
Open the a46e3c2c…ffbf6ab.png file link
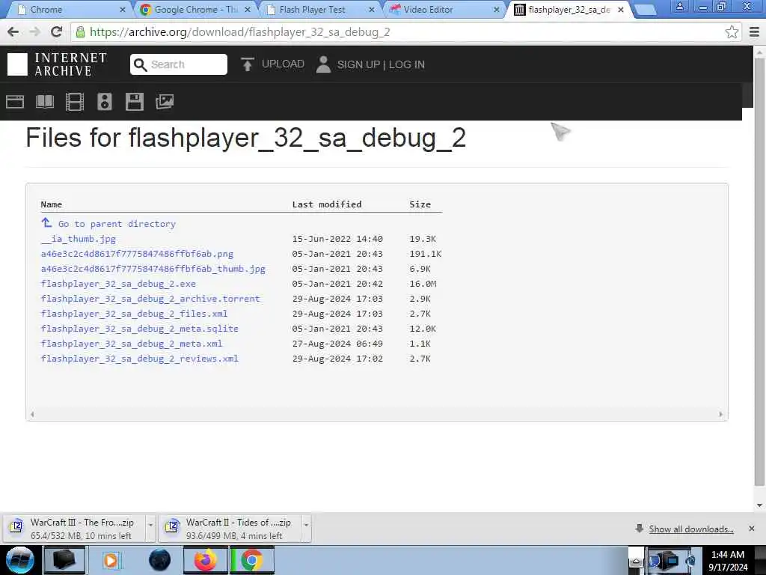(x=137, y=254)
